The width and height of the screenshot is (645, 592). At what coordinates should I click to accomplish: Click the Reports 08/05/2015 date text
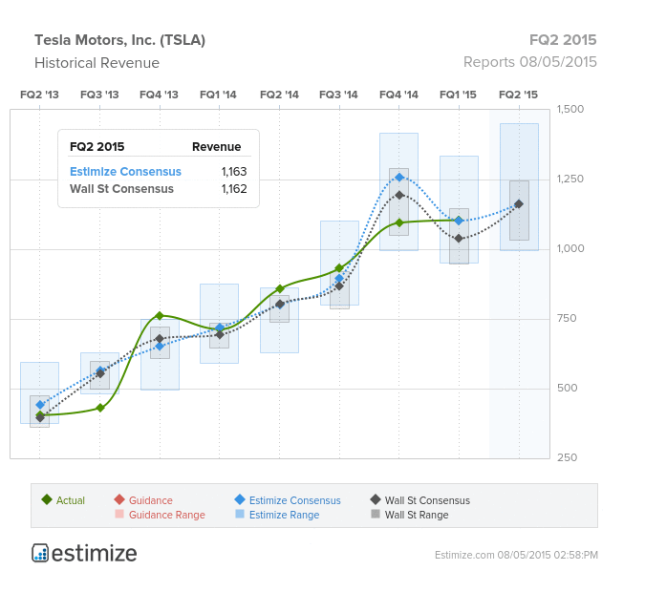click(529, 62)
